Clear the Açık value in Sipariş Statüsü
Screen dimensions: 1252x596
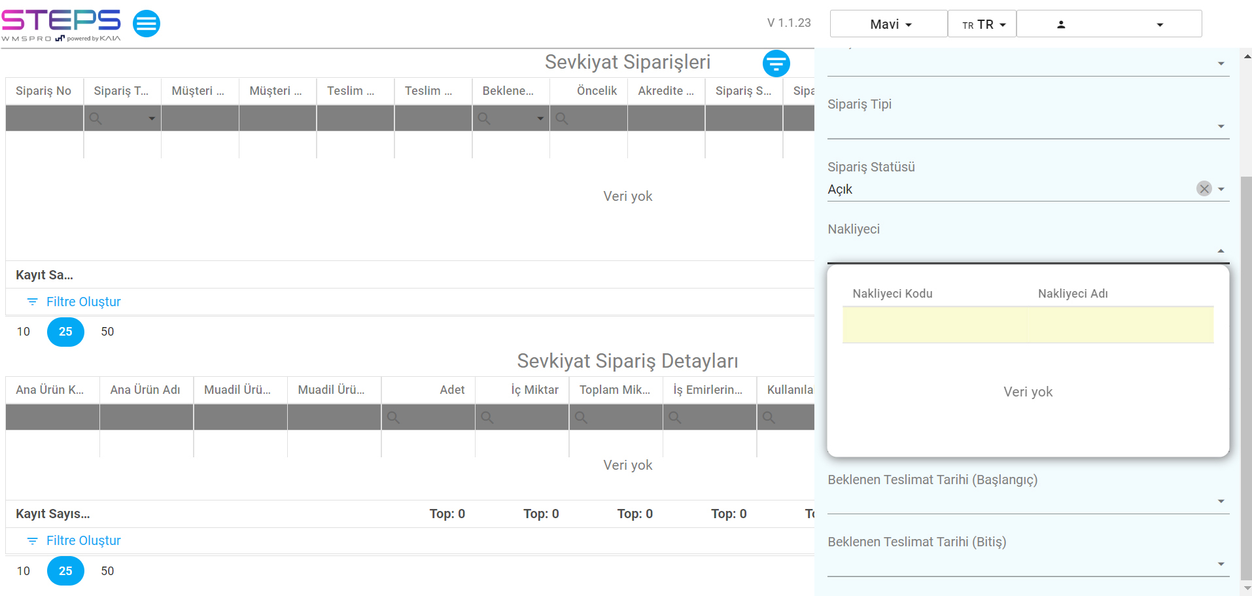[x=1204, y=188]
